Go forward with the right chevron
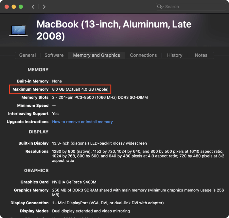The height and width of the screenshot is (218, 229). [44, 7]
